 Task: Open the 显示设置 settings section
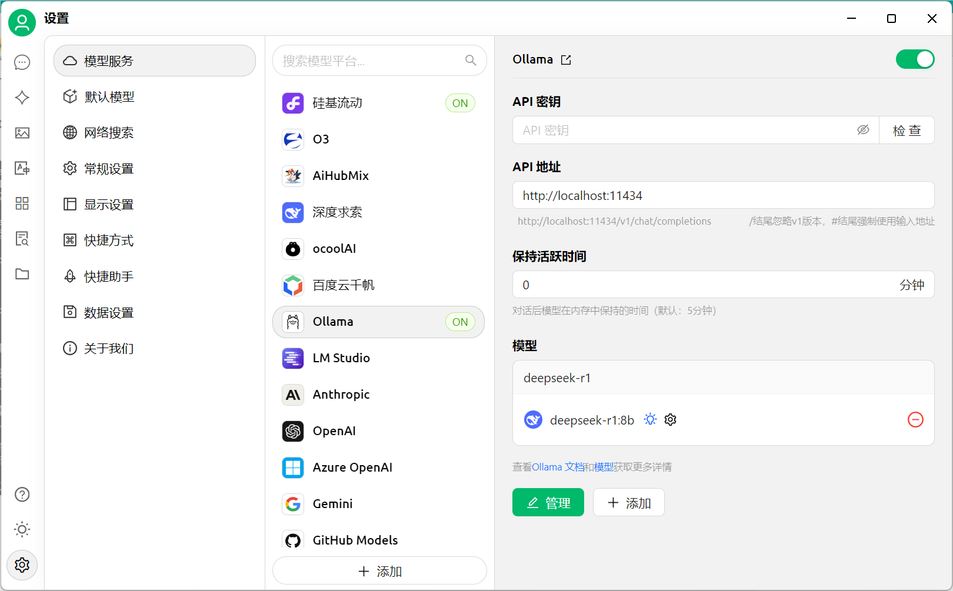pyautogui.click(x=155, y=205)
